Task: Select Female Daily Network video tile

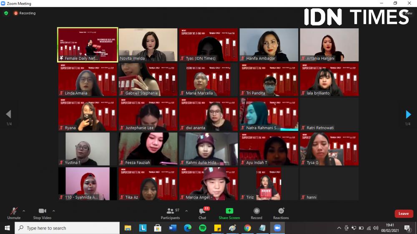Action: (x=88, y=45)
